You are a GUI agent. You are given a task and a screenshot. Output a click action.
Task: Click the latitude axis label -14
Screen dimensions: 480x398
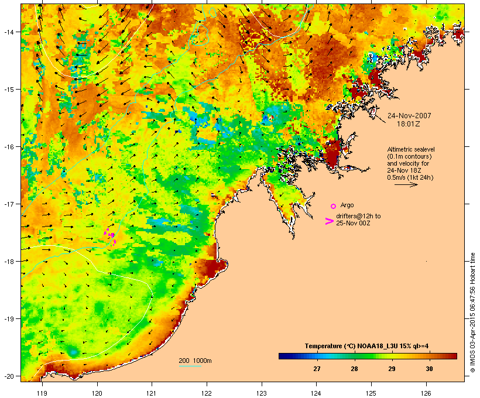tap(9, 32)
